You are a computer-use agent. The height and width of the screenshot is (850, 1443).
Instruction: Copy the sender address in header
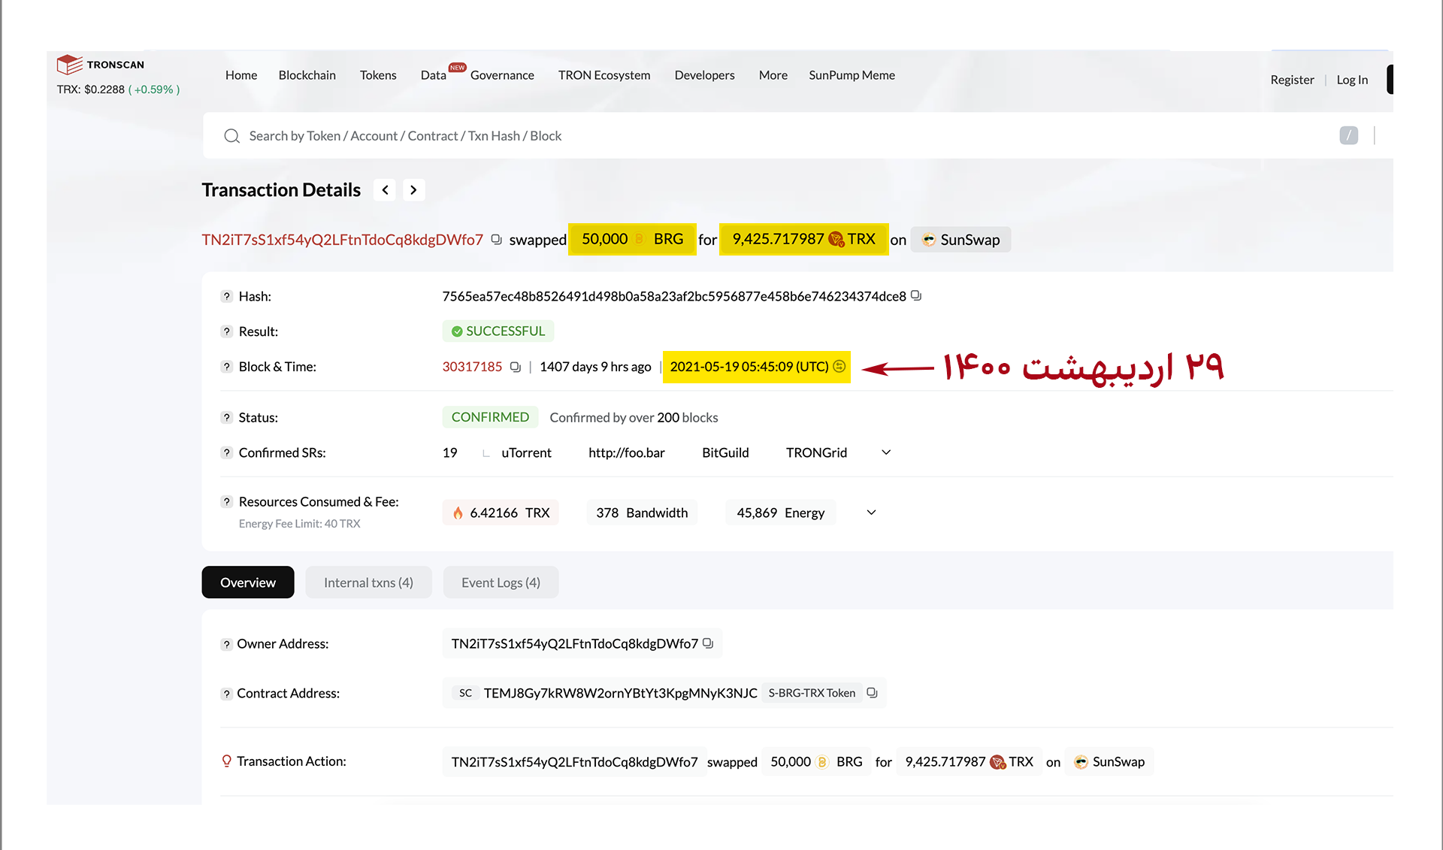click(496, 240)
